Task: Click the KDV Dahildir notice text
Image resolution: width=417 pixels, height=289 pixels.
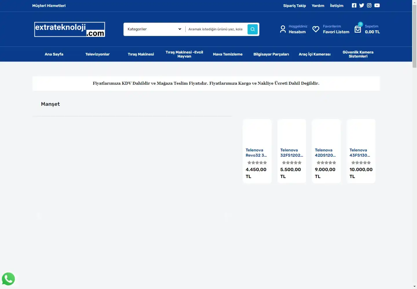Action: pyautogui.click(x=206, y=83)
